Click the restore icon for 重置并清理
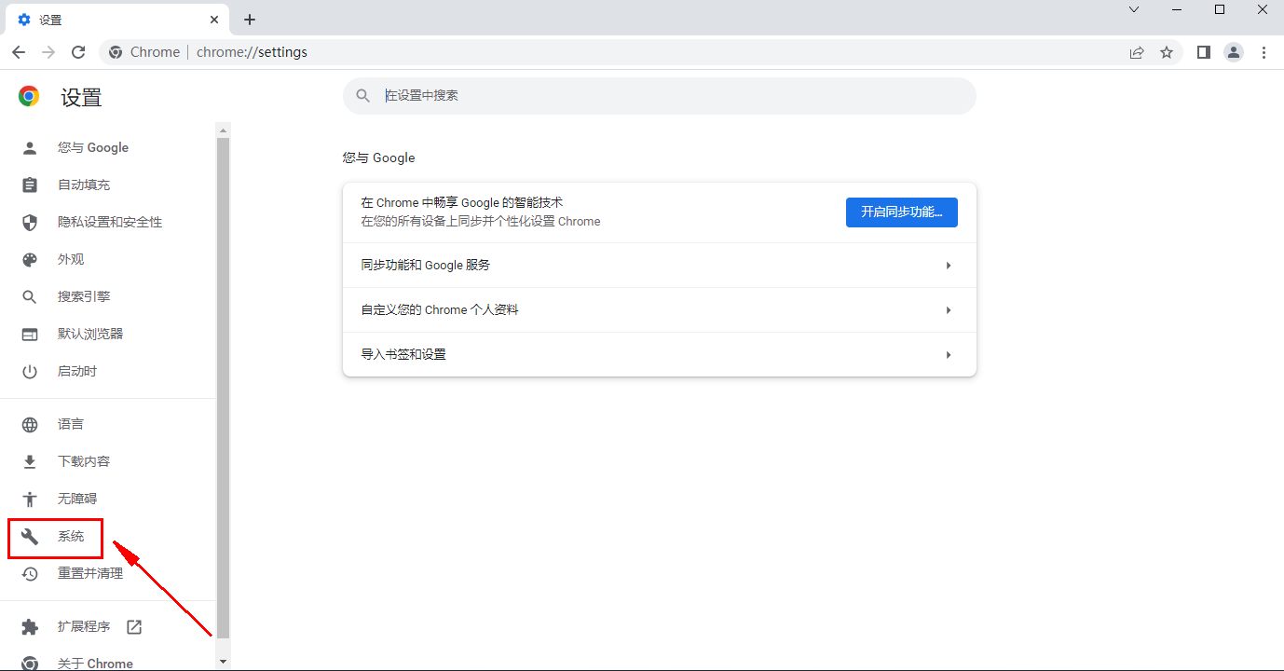The width and height of the screenshot is (1284, 671). 30,573
